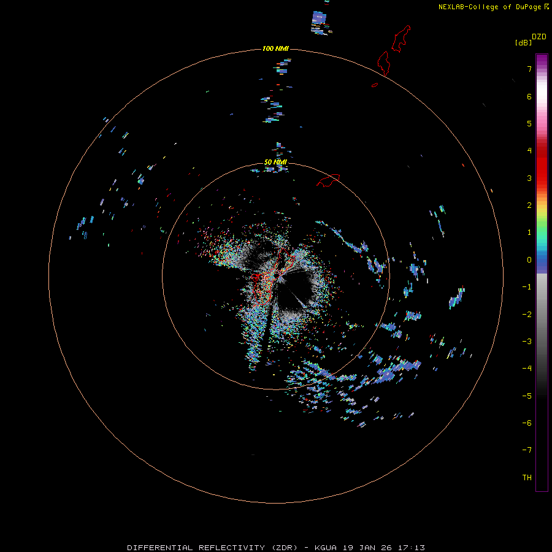
Task: Click the NEXLAB-College of DuPage credit text
Action: point(490,7)
